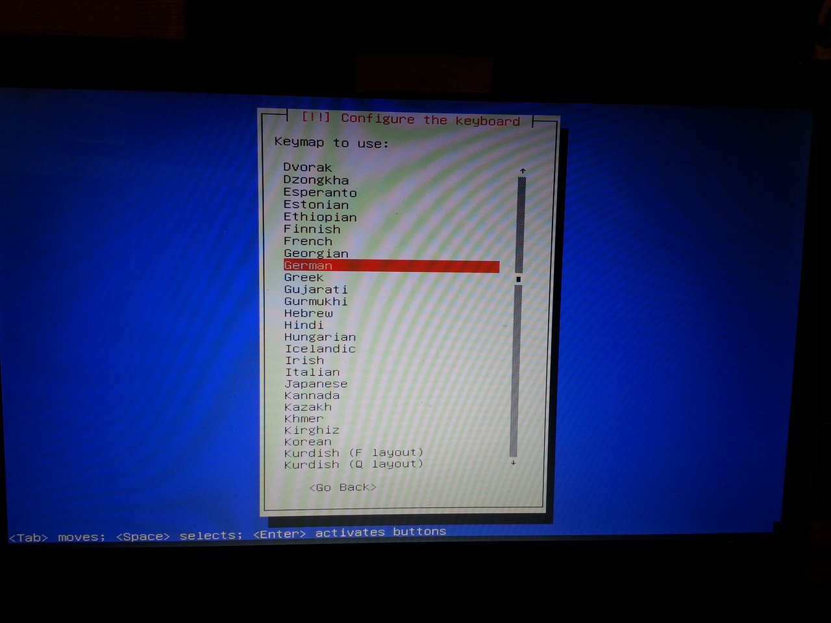Image resolution: width=831 pixels, height=623 pixels.
Task: Select French keymap entry
Action: (x=308, y=241)
